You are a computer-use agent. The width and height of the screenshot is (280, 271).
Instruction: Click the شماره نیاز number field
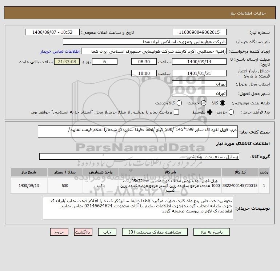[199, 32]
